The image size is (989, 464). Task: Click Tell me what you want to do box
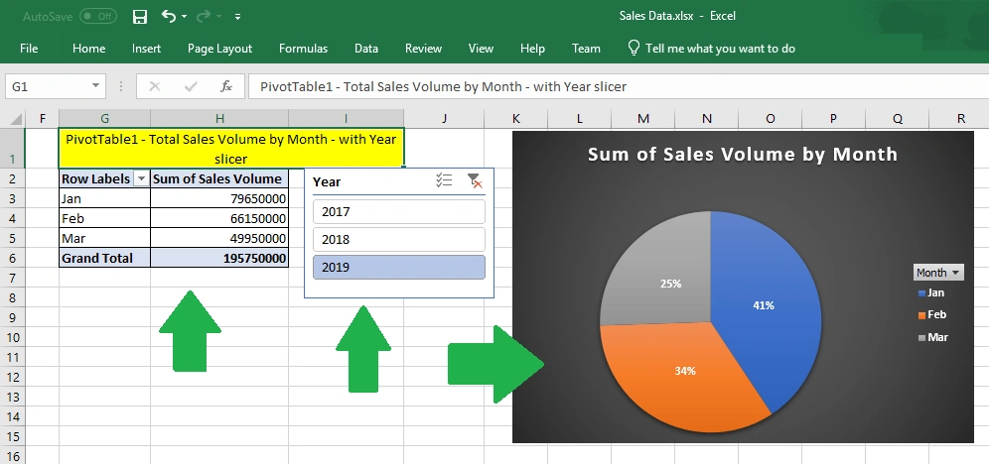(720, 49)
